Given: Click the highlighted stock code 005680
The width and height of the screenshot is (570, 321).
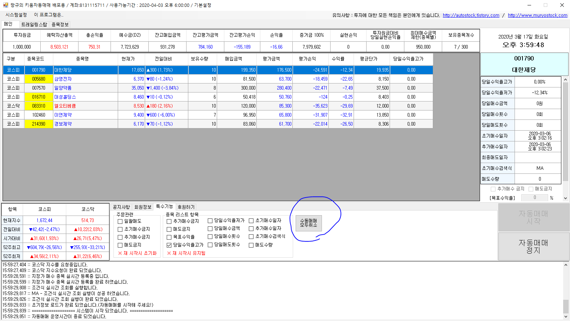Looking at the screenshot, I should (x=39, y=79).
